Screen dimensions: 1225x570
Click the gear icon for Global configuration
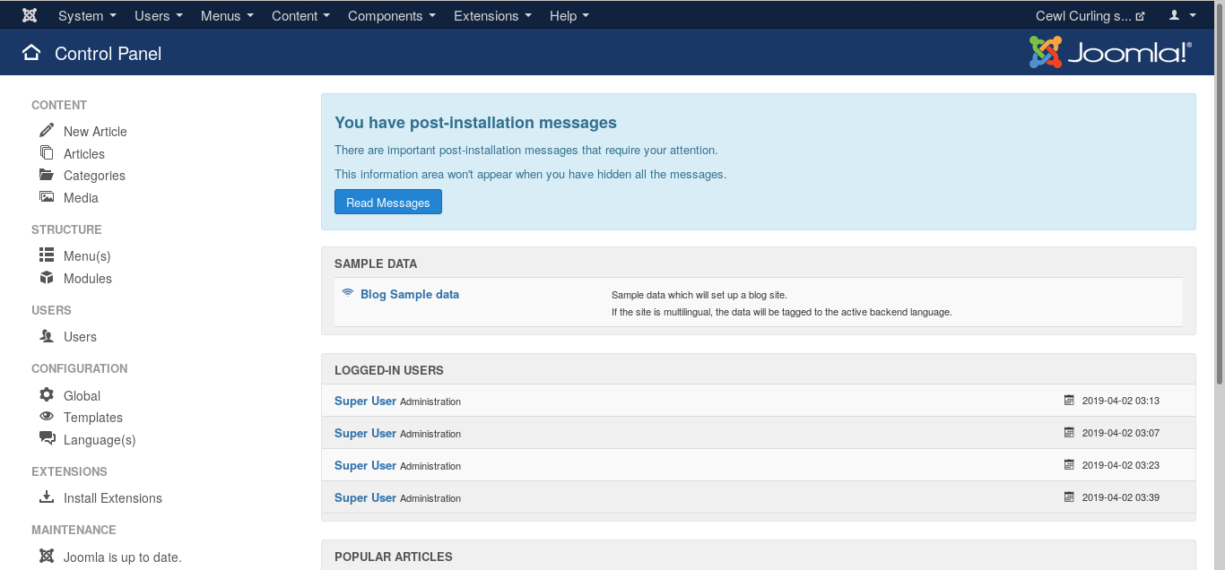pos(47,394)
